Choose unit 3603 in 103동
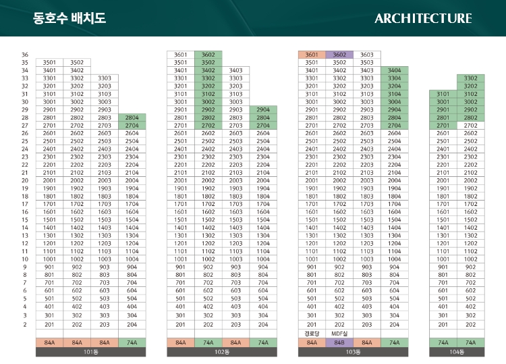The image size is (506, 364). [x=366, y=55]
